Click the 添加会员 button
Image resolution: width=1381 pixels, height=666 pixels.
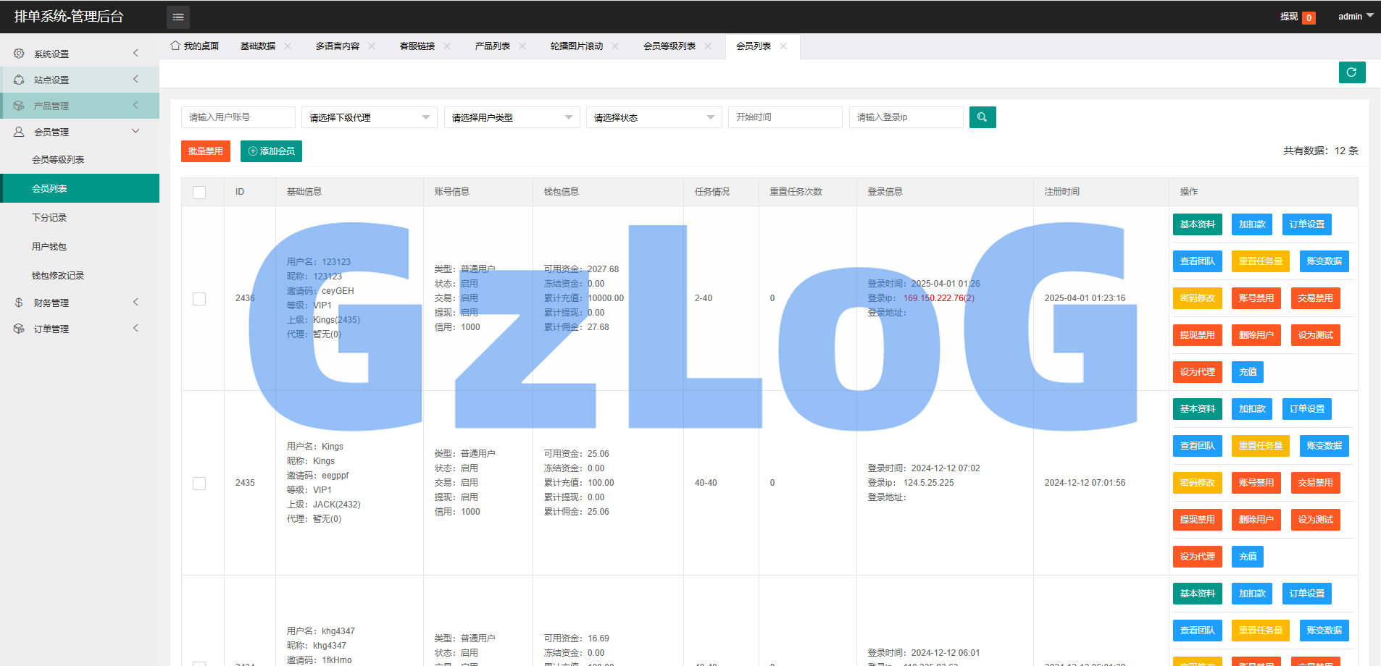(271, 151)
